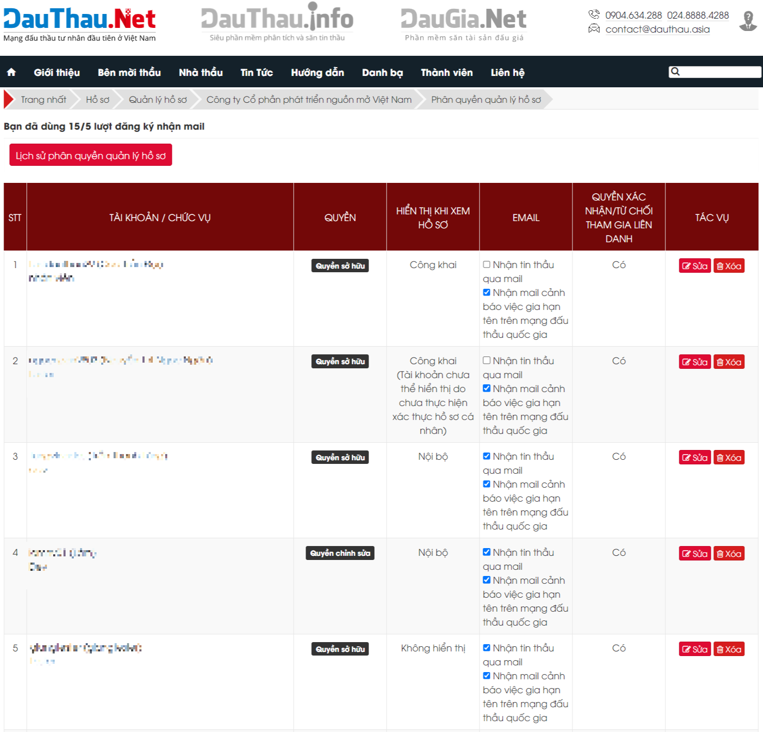
Task: Go to Hồ sơ breadcrumb
Action: point(98,100)
